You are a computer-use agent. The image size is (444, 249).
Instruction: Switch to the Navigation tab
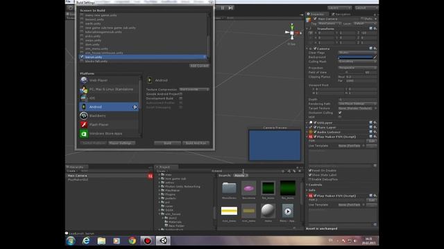[341, 14]
